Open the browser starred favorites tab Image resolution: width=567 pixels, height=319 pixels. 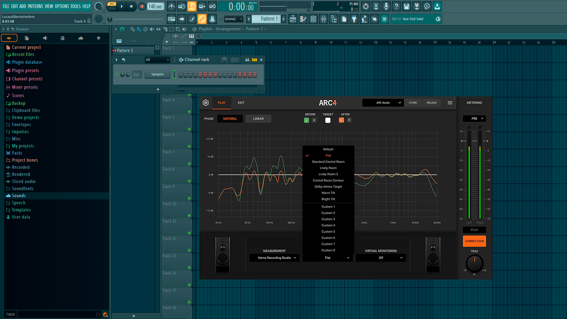pyautogui.click(x=98, y=38)
